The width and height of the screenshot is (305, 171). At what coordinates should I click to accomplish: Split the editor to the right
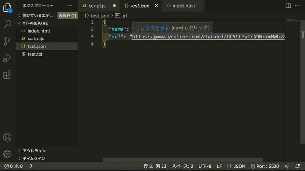(x=288, y=5)
